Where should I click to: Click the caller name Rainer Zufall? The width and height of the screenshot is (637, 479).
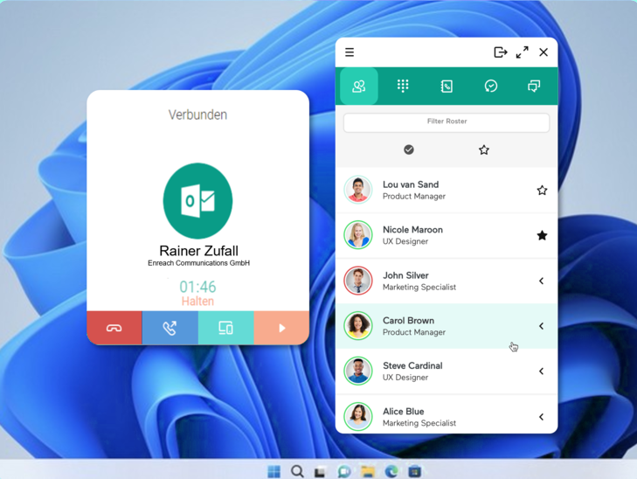pos(198,251)
